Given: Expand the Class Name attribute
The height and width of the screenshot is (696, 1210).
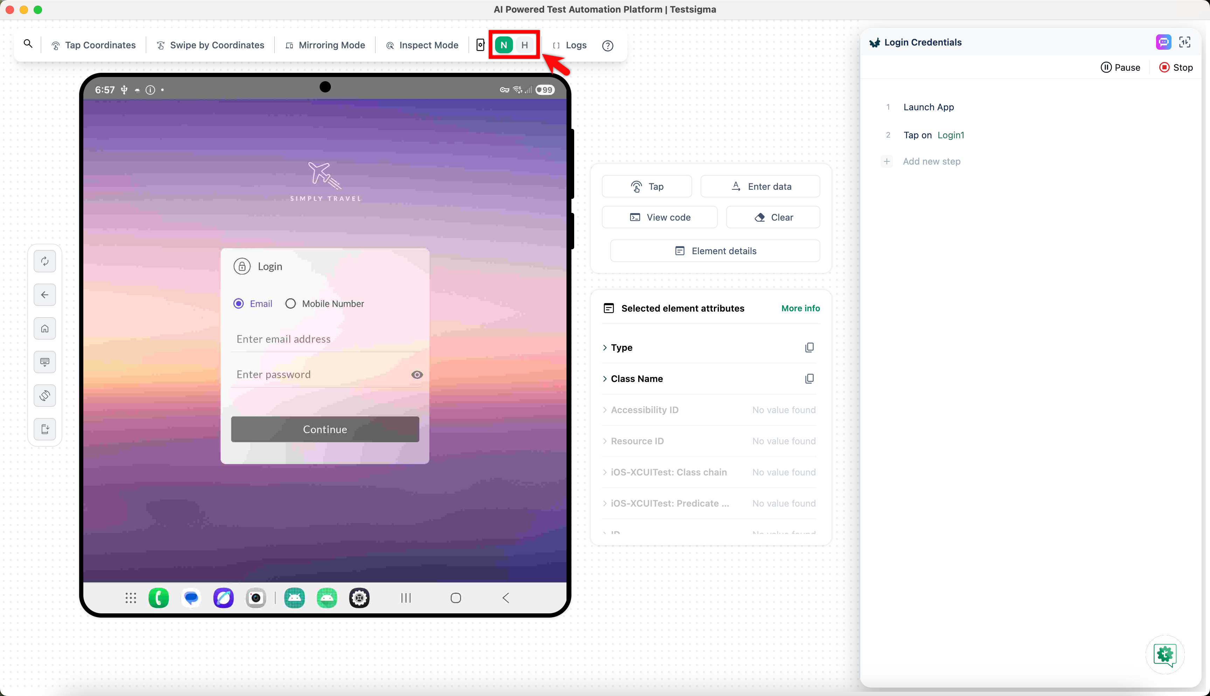Looking at the screenshot, I should click(x=636, y=378).
